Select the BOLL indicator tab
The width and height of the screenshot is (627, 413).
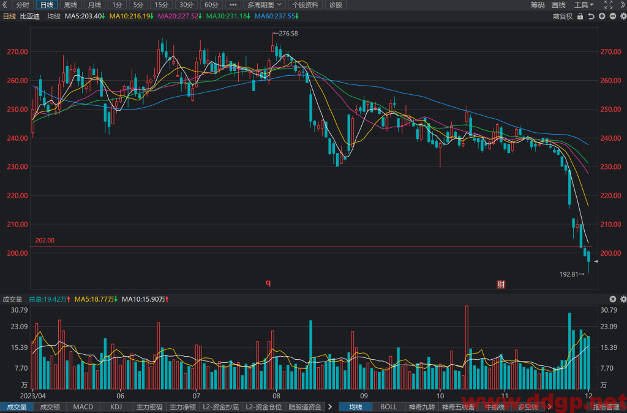click(388, 407)
